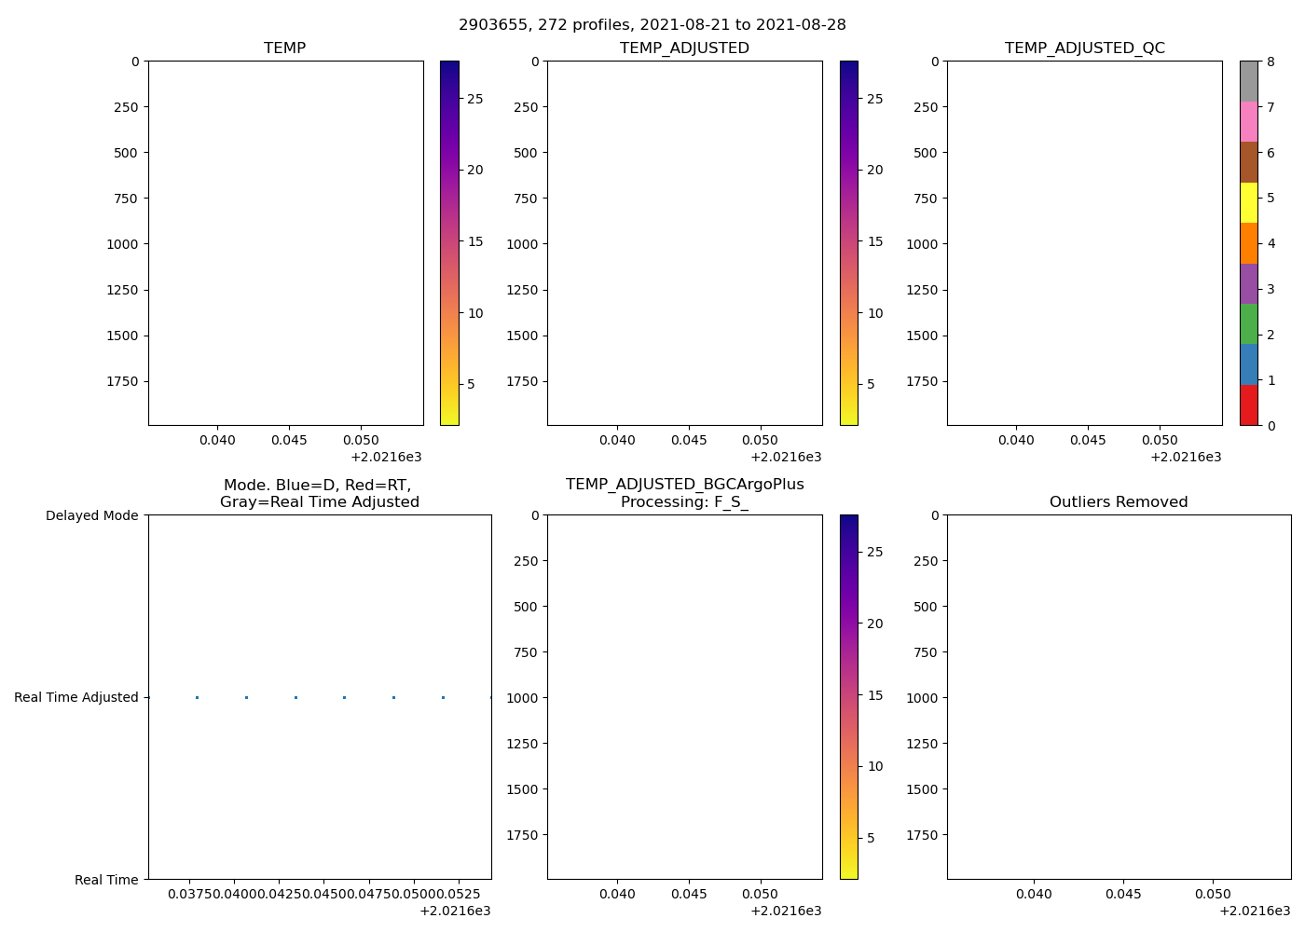Click the Delayed Mode y-axis label
The image size is (1305, 932).
pyautogui.click(x=91, y=515)
